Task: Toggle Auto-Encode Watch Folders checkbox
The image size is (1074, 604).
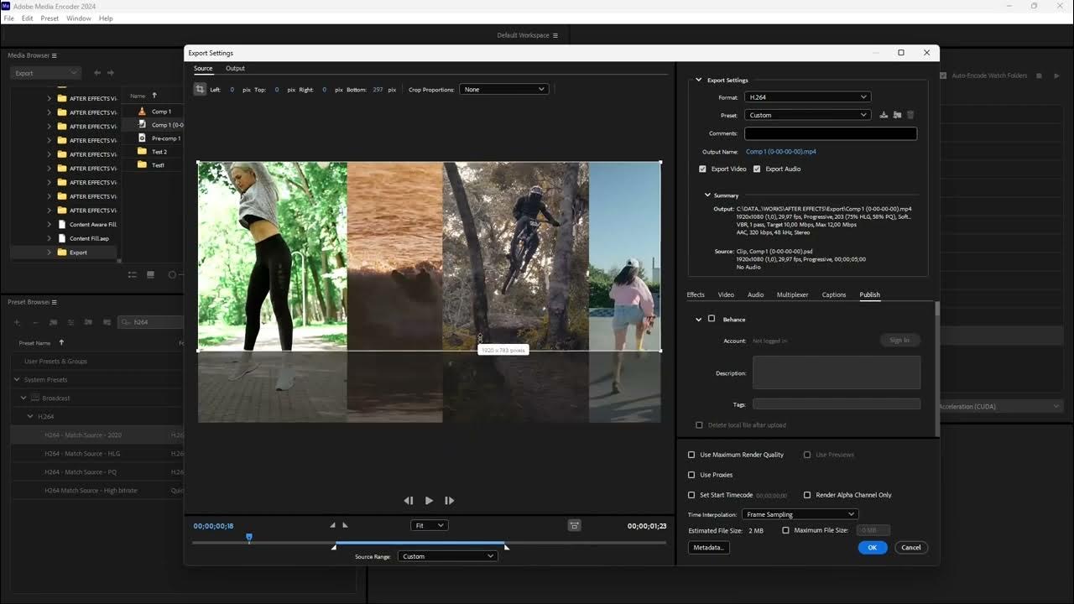Action: pos(943,75)
